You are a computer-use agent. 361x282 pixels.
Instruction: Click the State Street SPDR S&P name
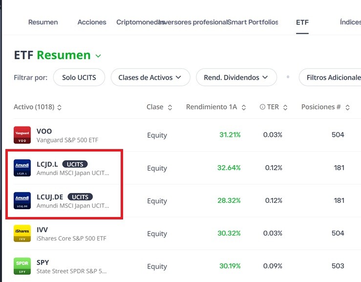(72, 271)
